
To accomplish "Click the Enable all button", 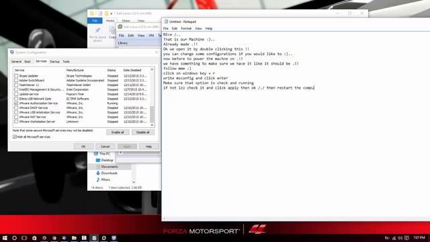I will (x=118, y=132).
